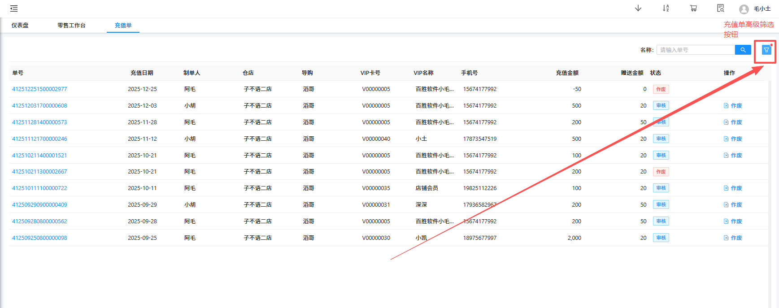Click the recharge amount -50 cell
This screenshot has height=308, width=779.
577,89
